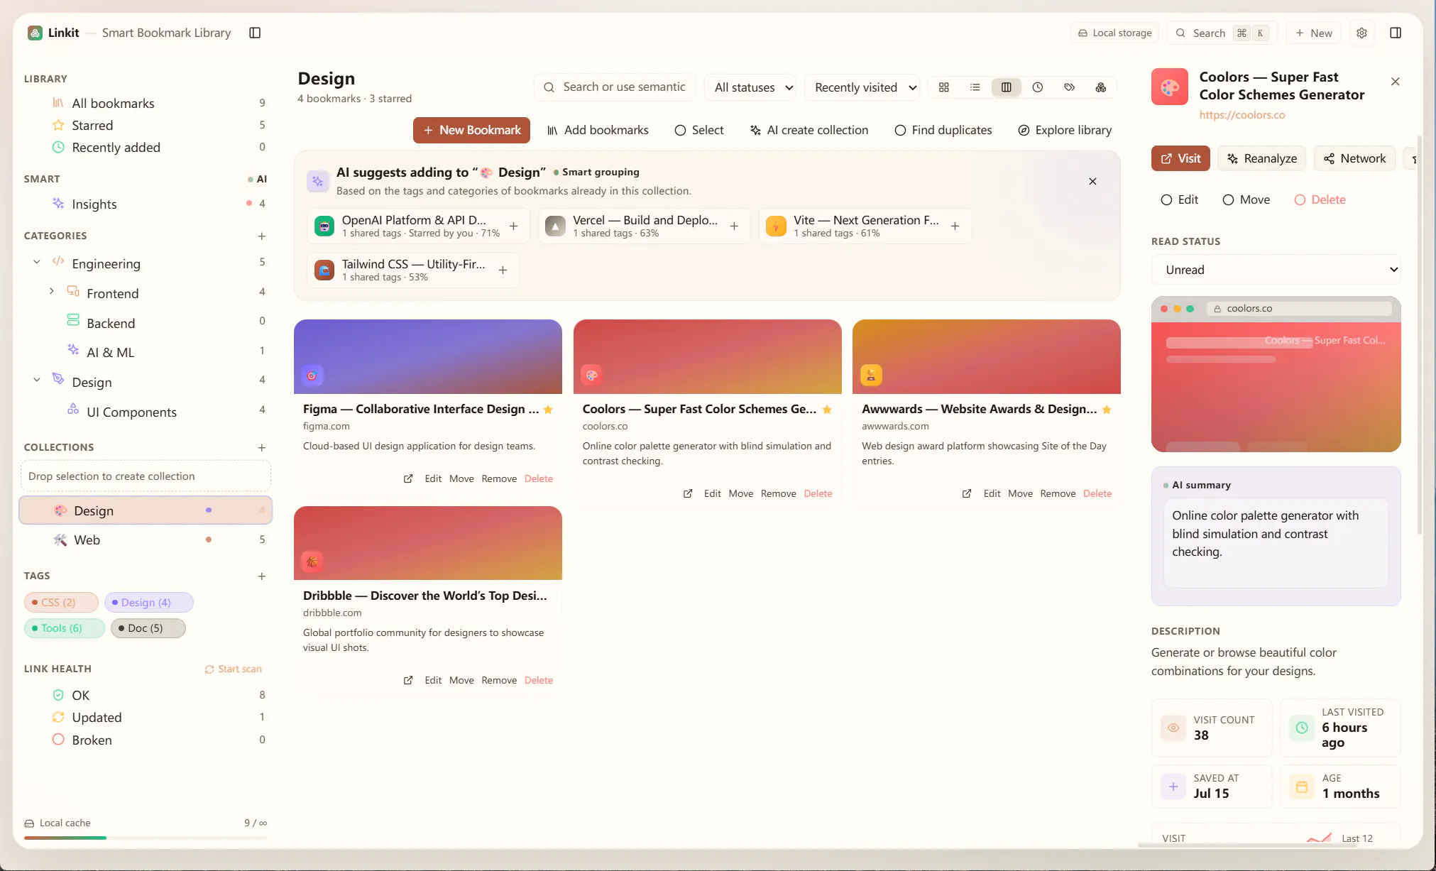Open Recently added list
Image resolution: width=1436 pixels, height=871 pixels.
(146, 147)
